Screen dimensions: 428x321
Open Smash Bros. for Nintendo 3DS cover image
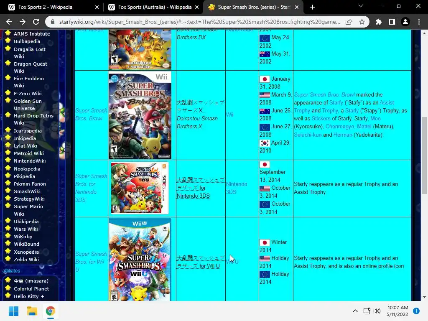(140, 188)
